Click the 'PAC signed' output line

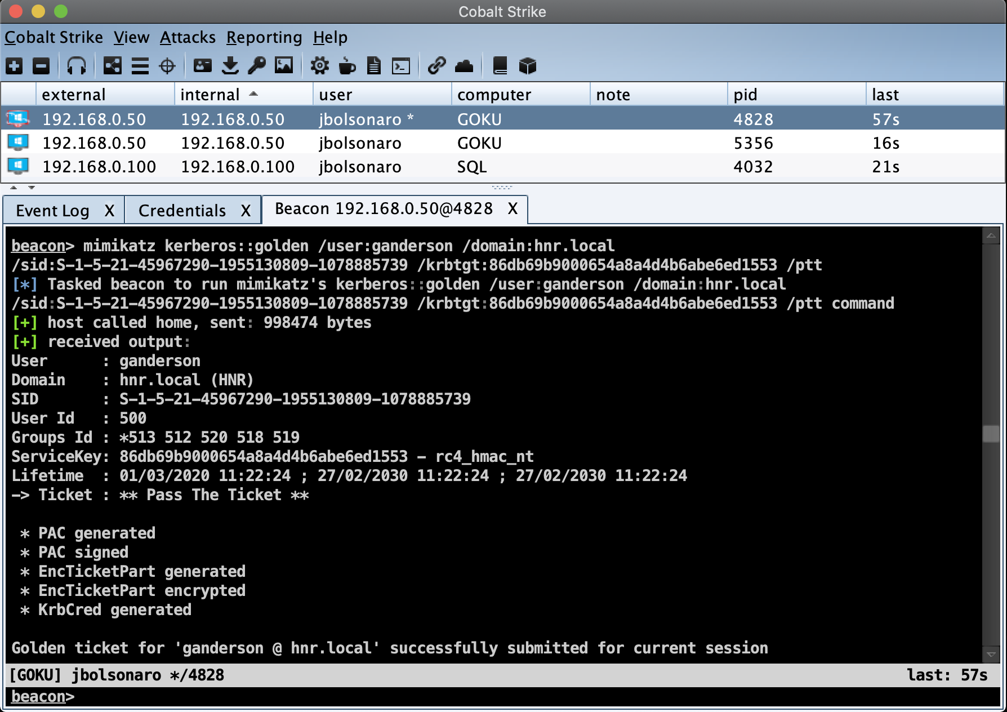[x=74, y=552]
